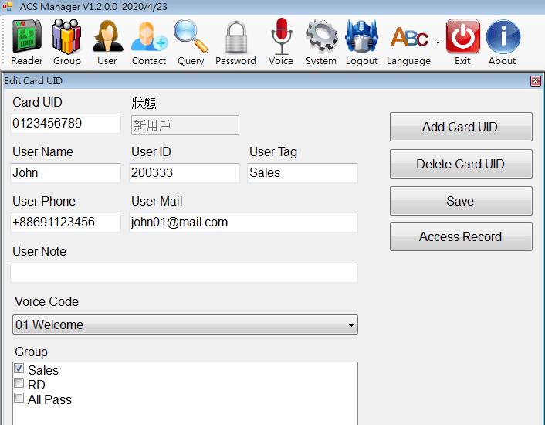Close the Edit Card UID panel
Screen dimensions: 545x425
(x=536, y=81)
